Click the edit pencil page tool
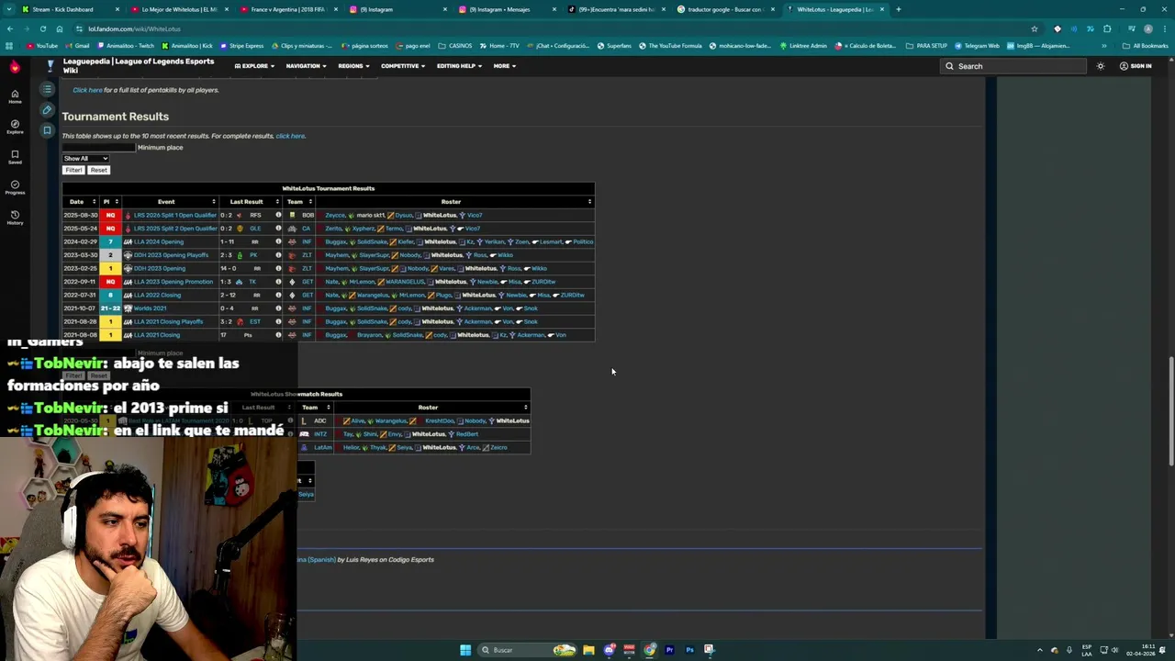 [x=47, y=110]
